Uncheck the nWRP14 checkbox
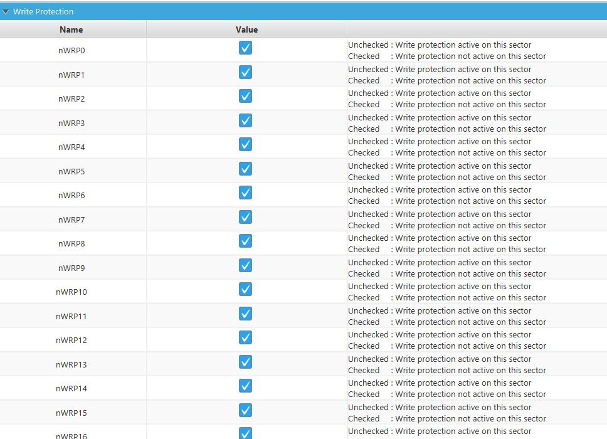The height and width of the screenshot is (439, 607). (245, 386)
